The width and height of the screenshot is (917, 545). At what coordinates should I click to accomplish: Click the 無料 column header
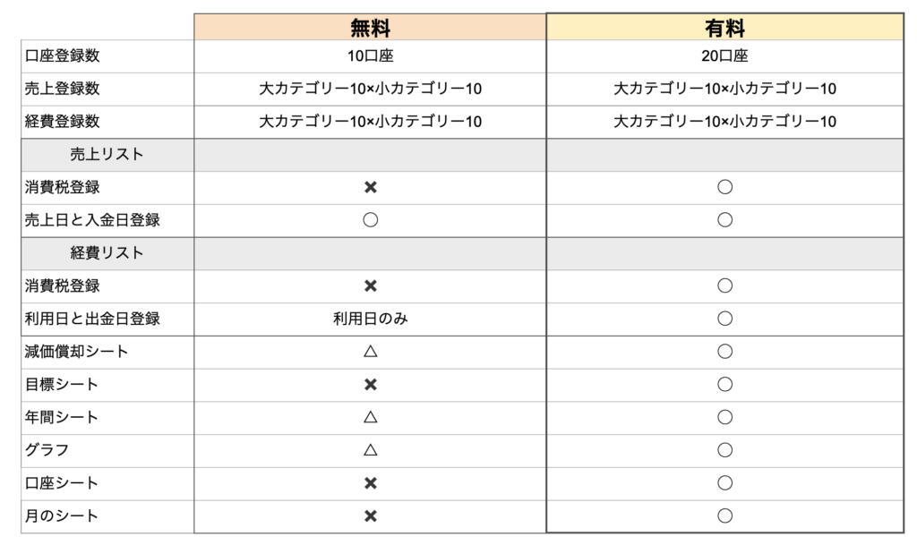[370, 28]
